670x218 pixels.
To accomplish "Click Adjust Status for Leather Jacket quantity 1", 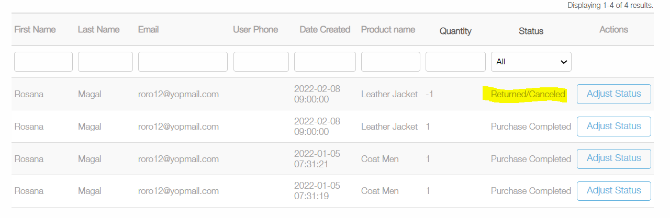I will point(613,127).
